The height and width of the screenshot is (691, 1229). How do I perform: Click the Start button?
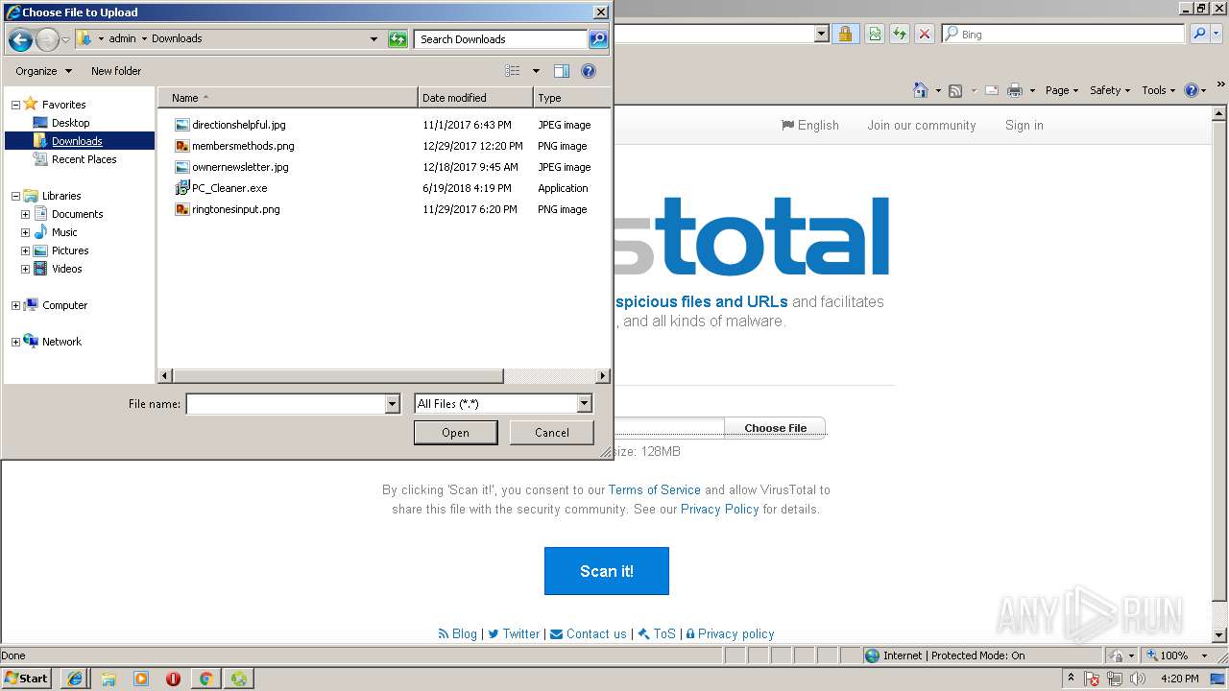(x=27, y=679)
